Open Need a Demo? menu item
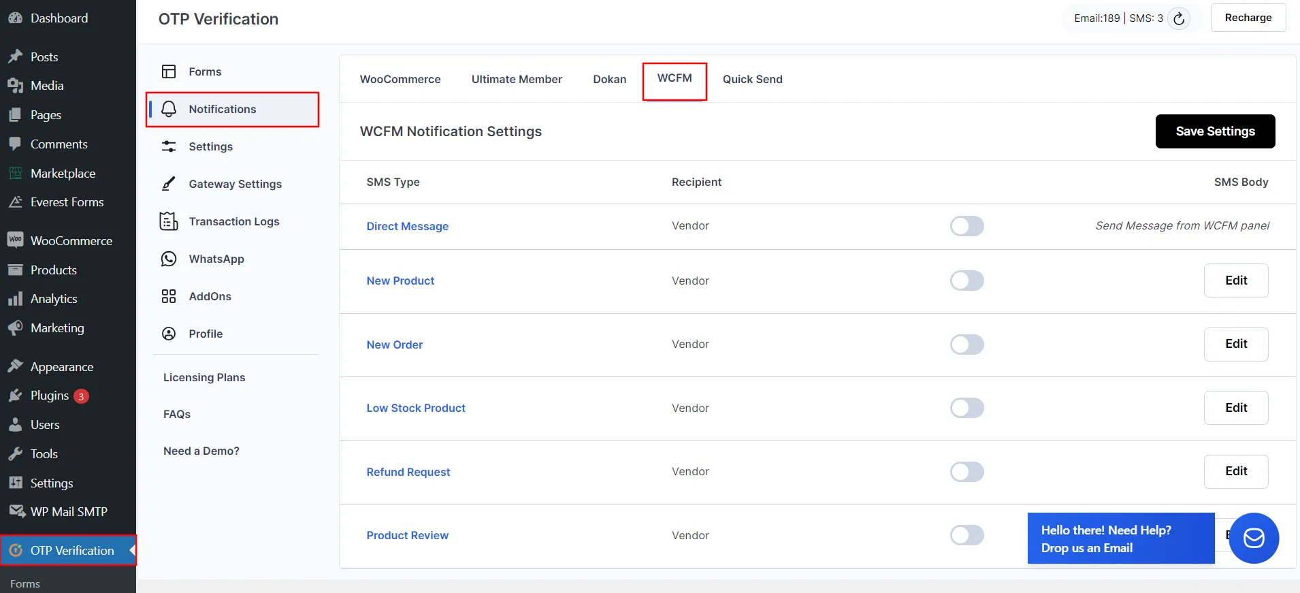1300x593 pixels. click(201, 451)
